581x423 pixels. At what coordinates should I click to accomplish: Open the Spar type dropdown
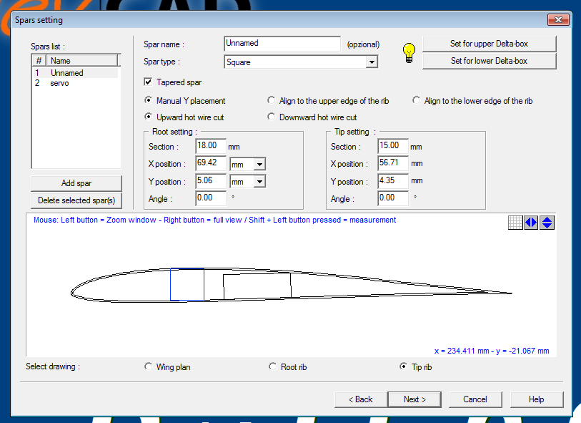pyautogui.click(x=372, y=62)
